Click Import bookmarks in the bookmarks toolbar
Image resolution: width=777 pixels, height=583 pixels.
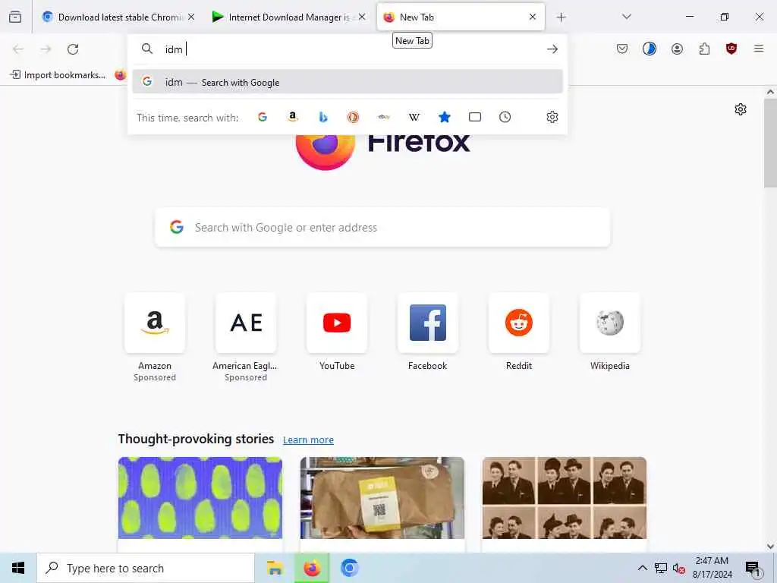click(x=58, y=75)
